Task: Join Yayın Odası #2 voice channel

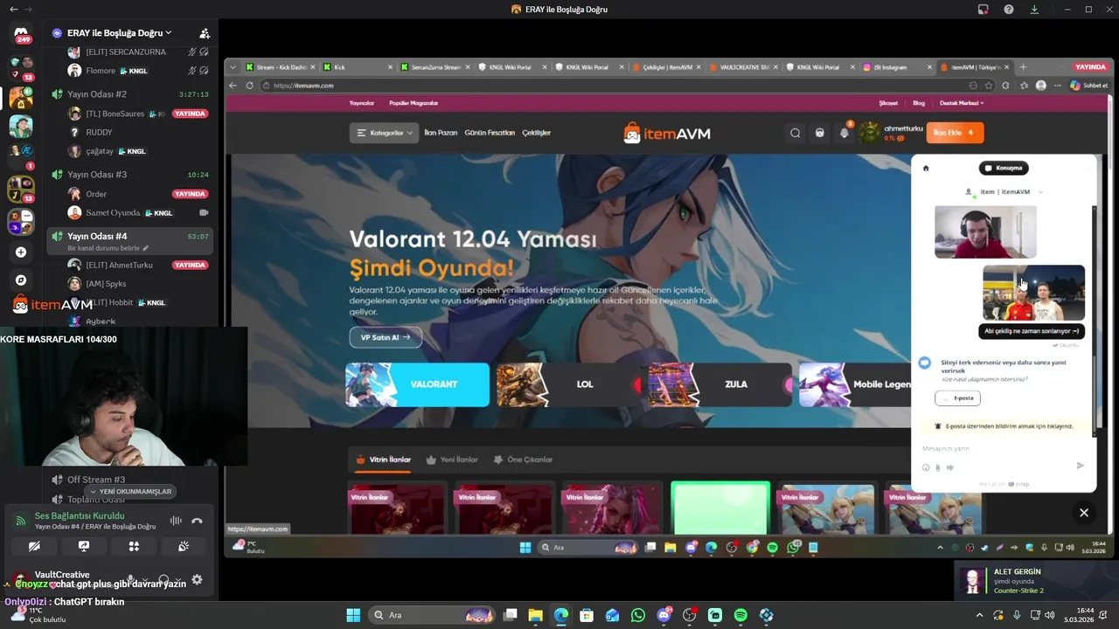Action: [x=129, y=94]
